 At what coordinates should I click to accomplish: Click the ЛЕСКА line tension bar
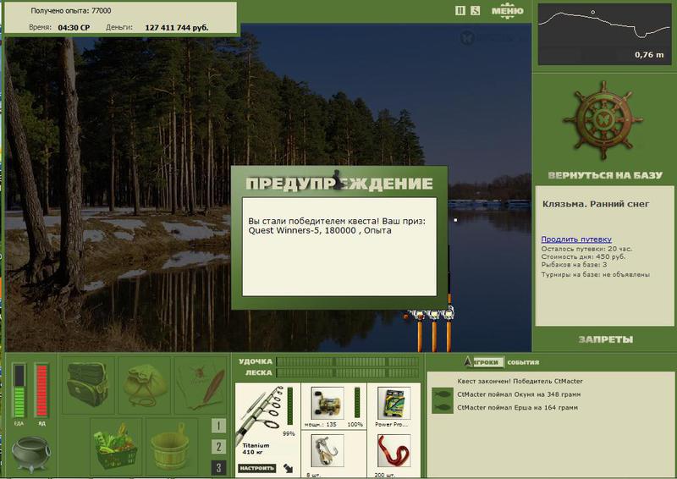pos(348,372)
